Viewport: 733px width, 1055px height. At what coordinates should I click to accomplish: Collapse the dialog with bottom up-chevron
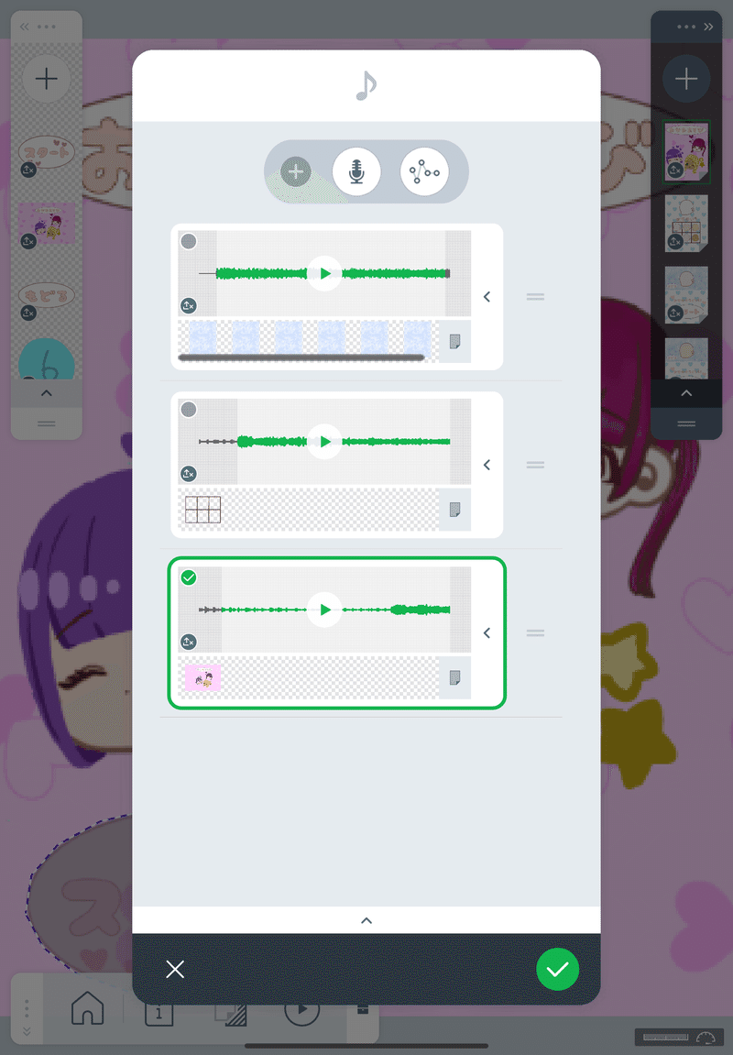tap(366, 920)
